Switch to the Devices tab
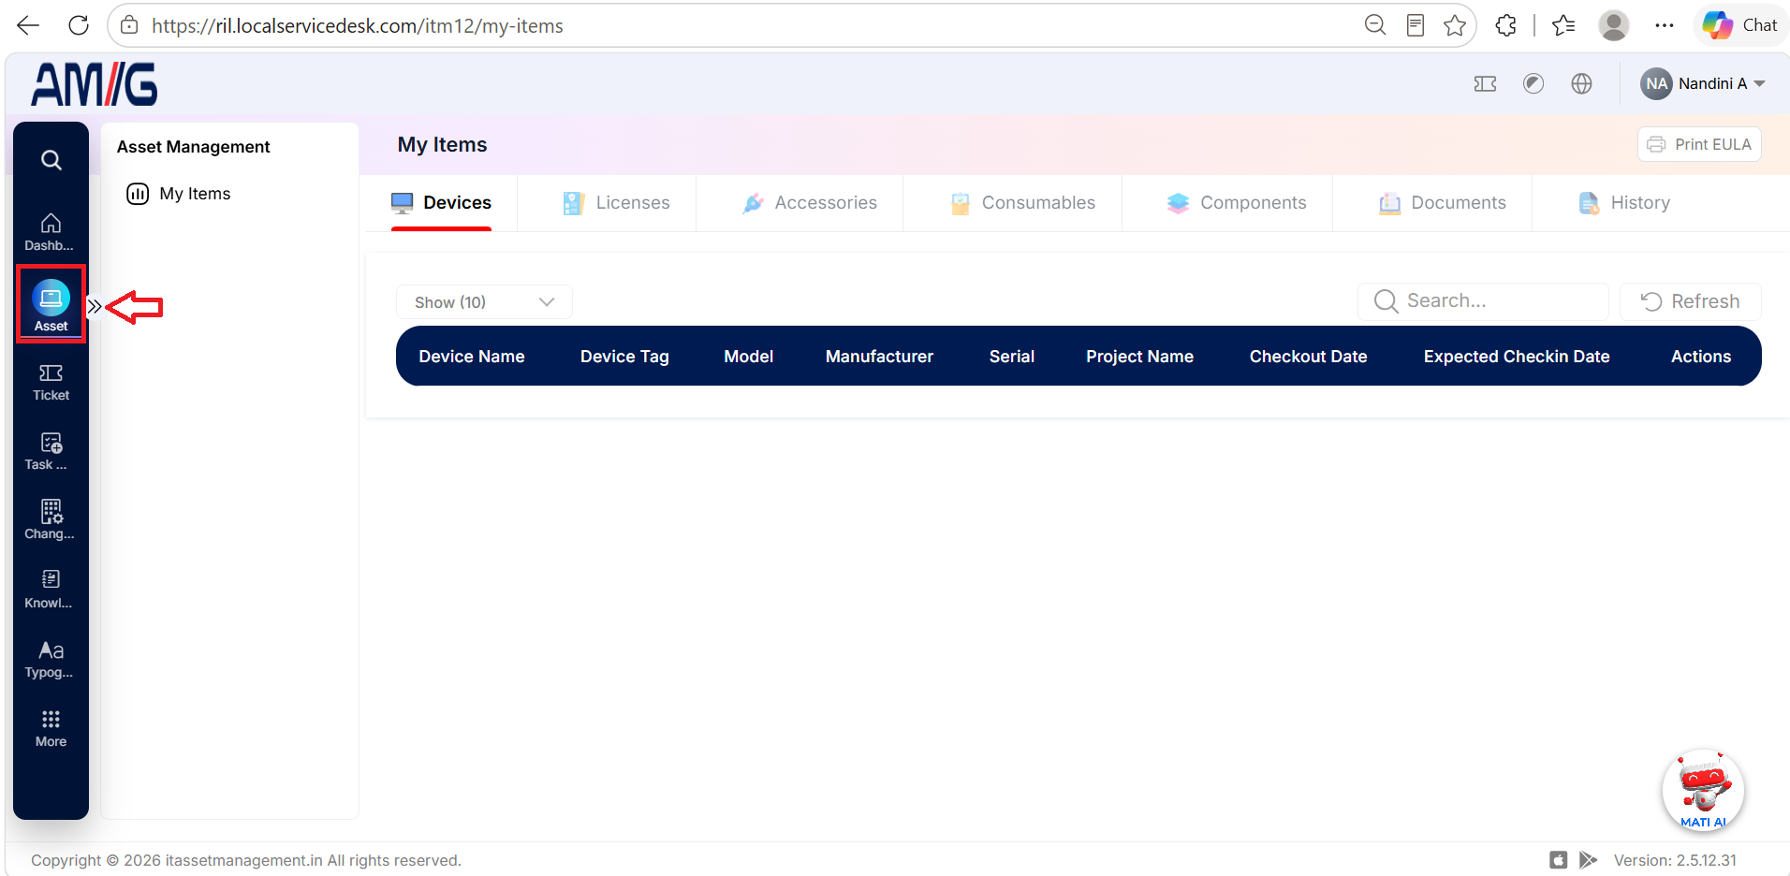This screenshot has width=1790, height=876. [x=442, y=203]
